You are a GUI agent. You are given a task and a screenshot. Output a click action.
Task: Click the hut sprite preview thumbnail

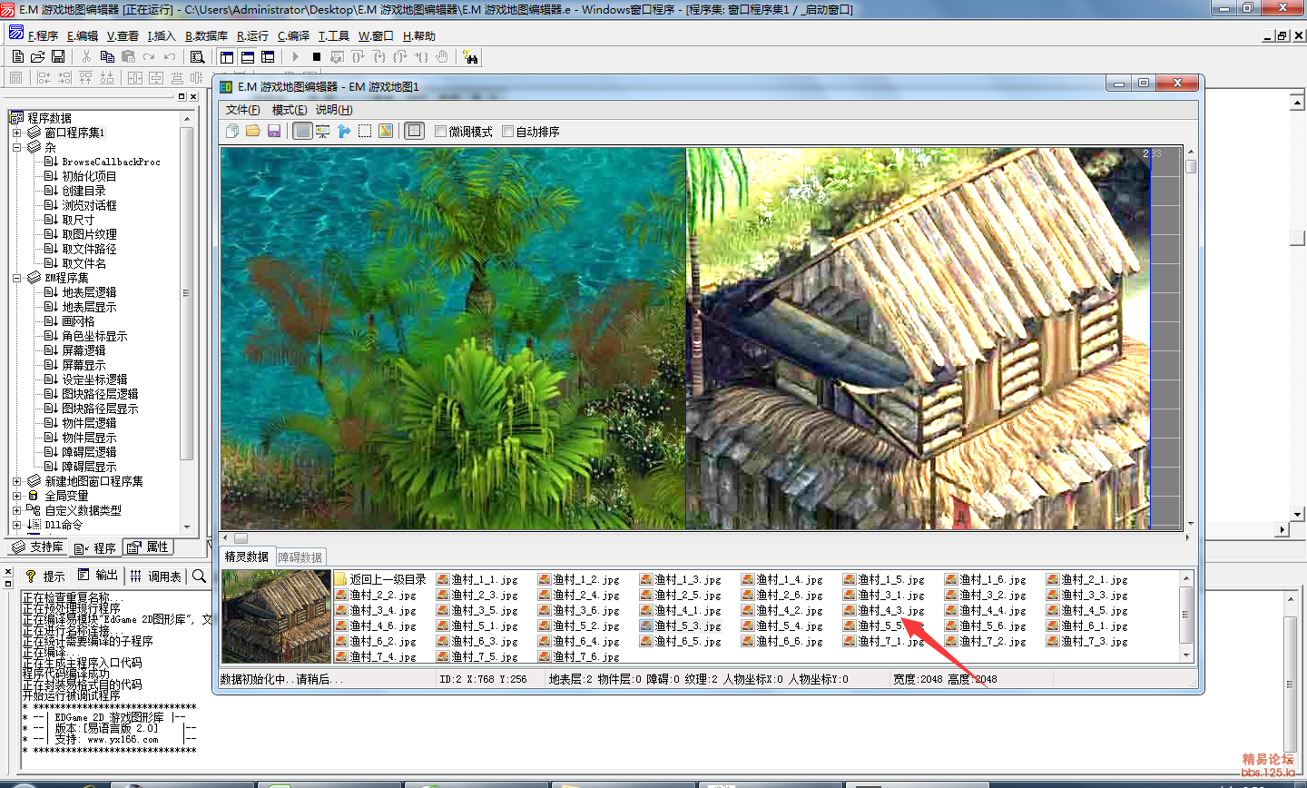(x=277, y=616)
